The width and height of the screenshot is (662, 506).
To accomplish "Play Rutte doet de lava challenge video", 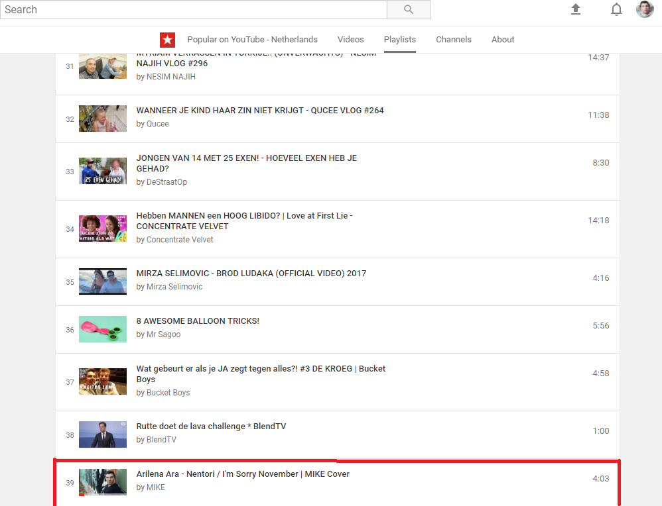I will point(211,427).
